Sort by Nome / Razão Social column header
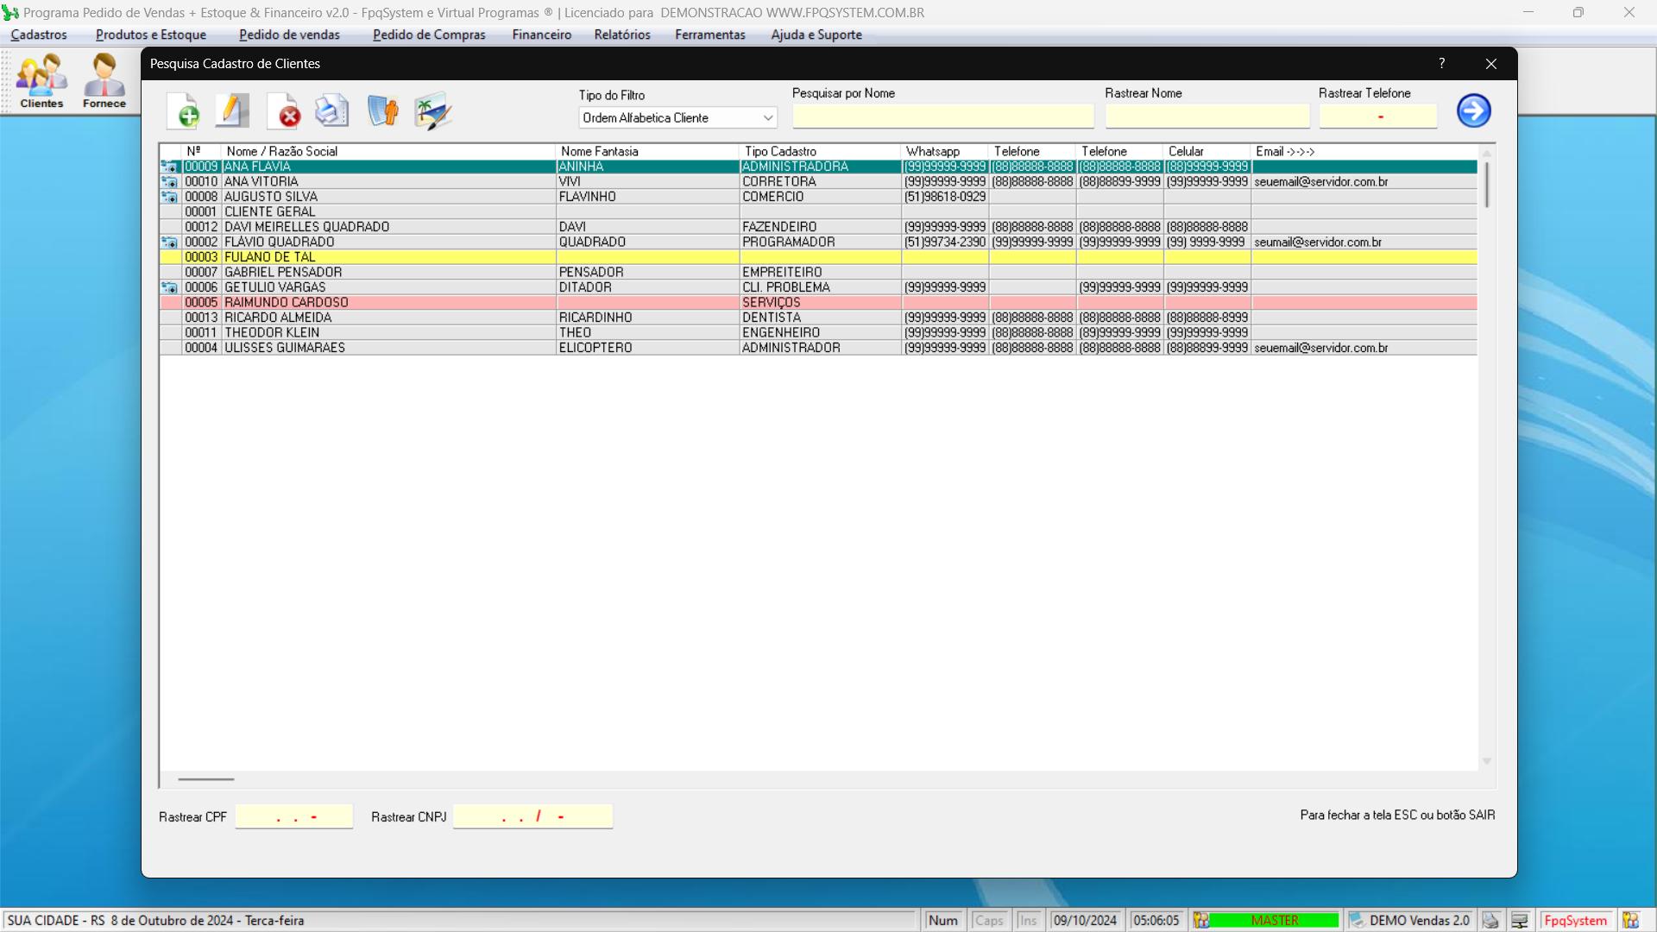Viewport: 1657px width, 932px height. pyautogui.click(x=388, y=152)
